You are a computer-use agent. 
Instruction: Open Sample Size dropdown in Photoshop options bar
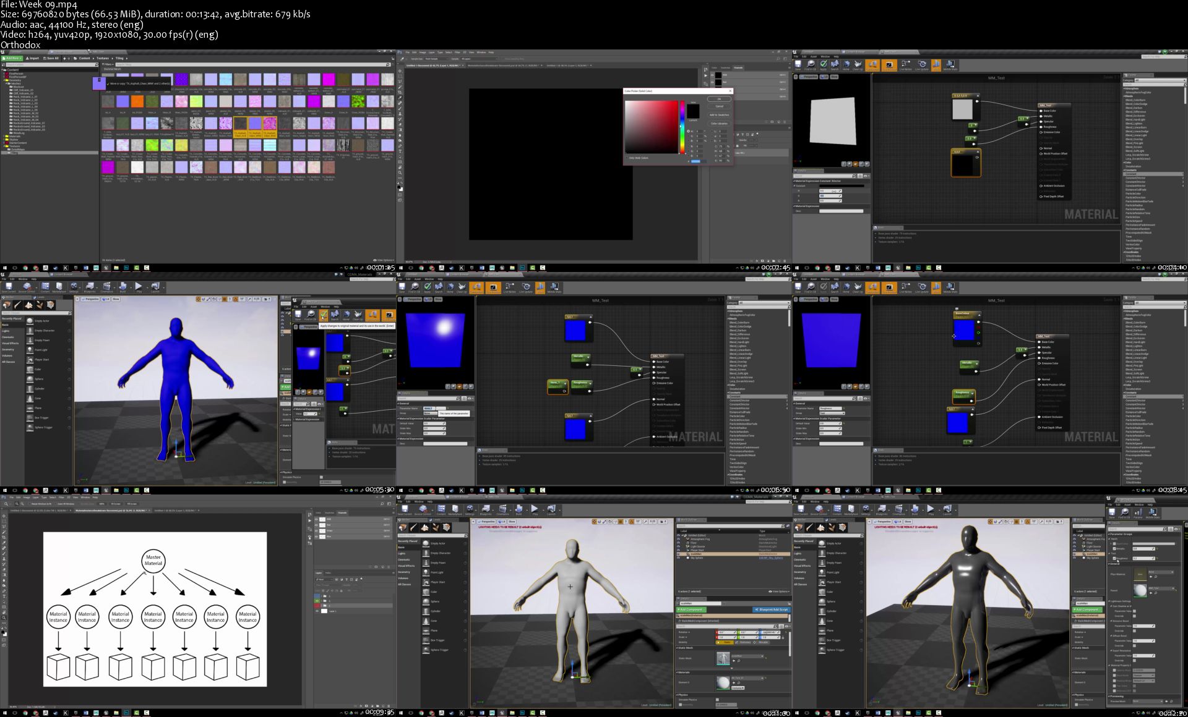(x=435, y=59)
